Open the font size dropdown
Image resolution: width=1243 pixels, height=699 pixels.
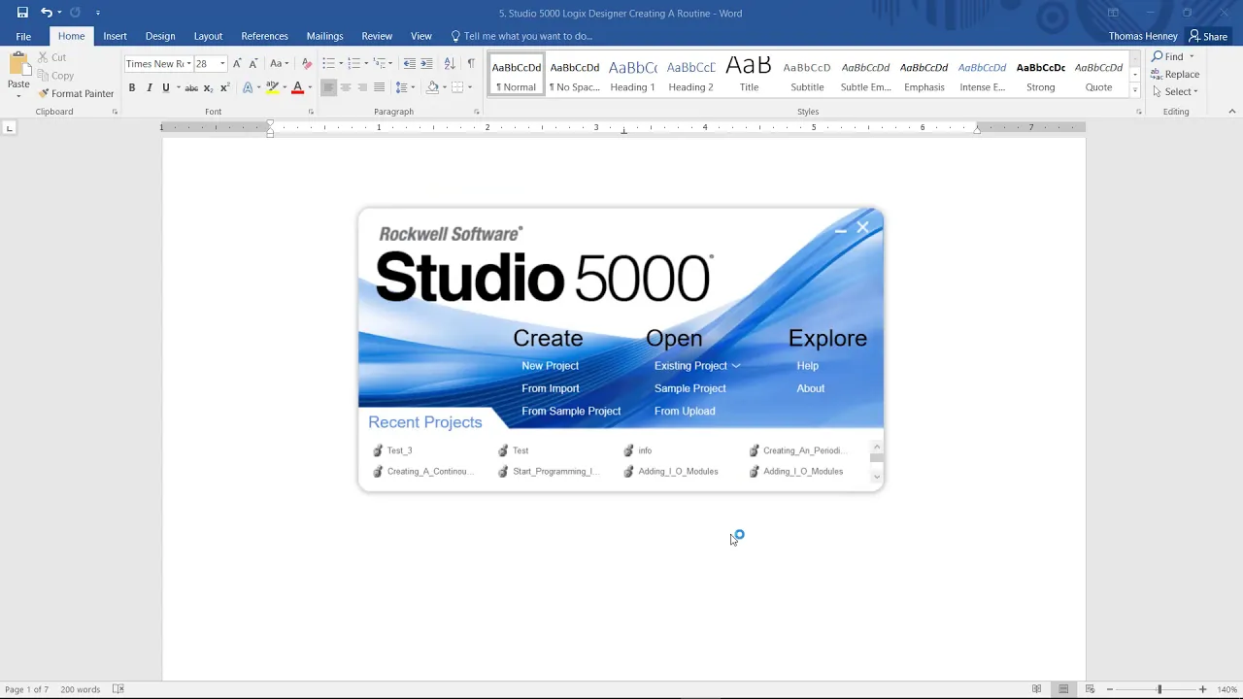(x=222, y=64)
